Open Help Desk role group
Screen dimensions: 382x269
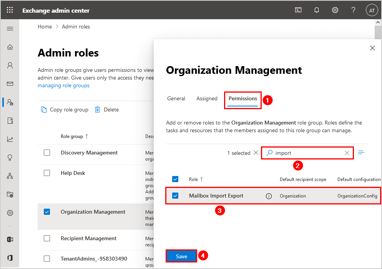point(73,173)
